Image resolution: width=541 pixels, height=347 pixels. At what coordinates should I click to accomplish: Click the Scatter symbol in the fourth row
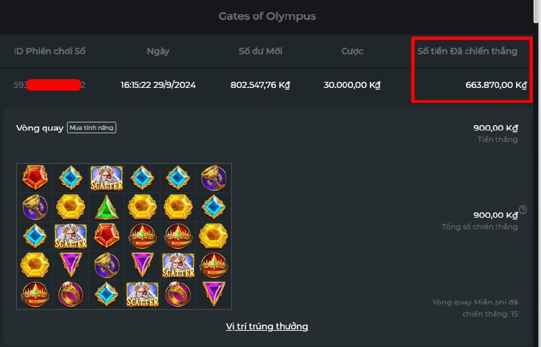pyautogui.click(x=178, y=266)
